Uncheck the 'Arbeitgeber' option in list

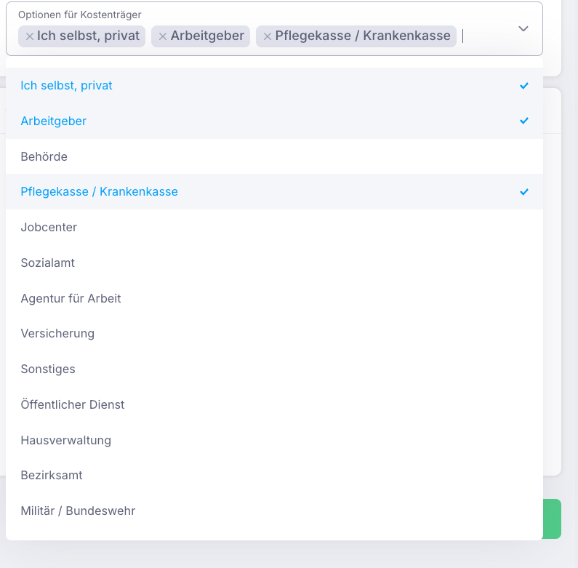[x=274, y=121]
